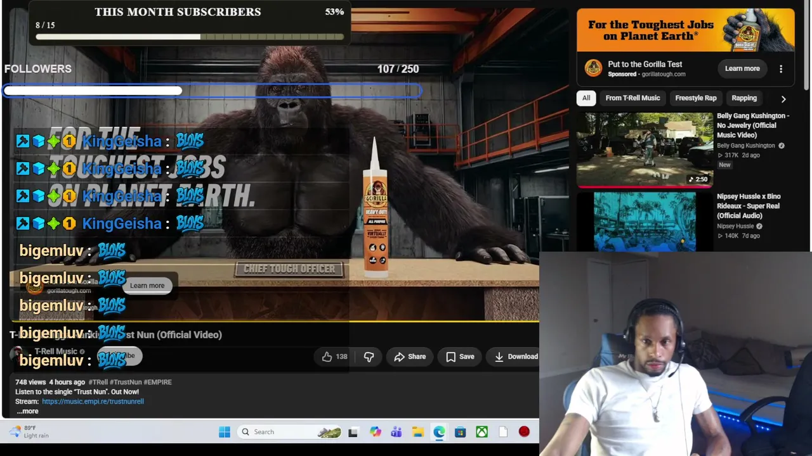Open the #TrustNun hashtag
Screen dimensions: 812x456
point(126,383)
